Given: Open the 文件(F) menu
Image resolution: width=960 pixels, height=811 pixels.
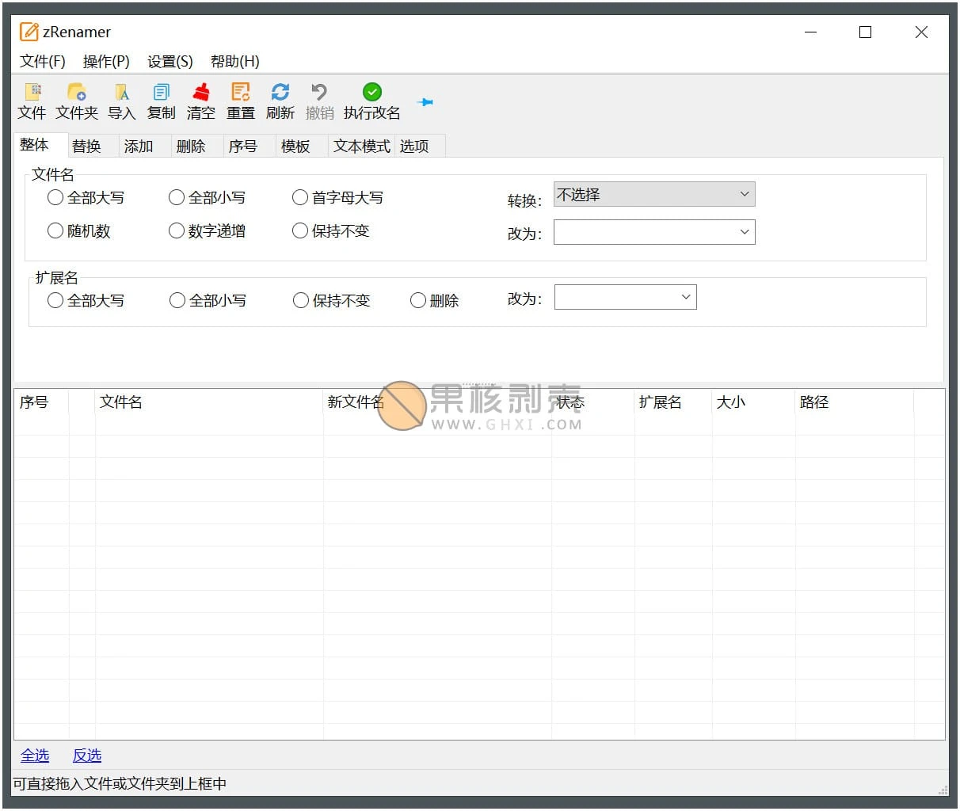Looking at the screenshot, I should pyautogui.click(x=43, y=61).
